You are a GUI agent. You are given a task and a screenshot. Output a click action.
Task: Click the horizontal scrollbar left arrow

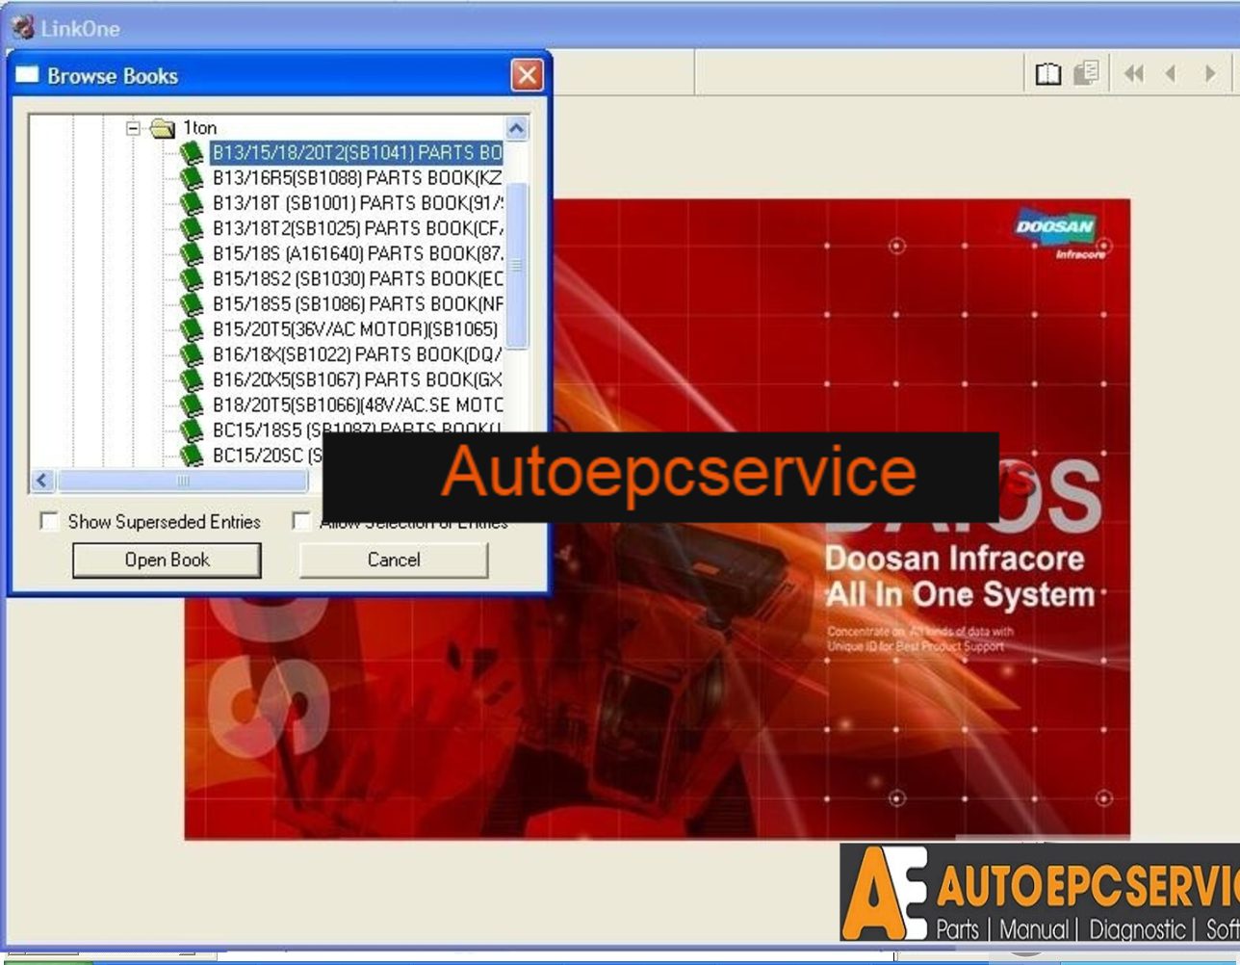(42, 480)
